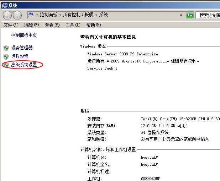Screen dimensions: 220x181
Task: Click the shield icon beside 高级系统设置
Action: click(x=6, y=65)
